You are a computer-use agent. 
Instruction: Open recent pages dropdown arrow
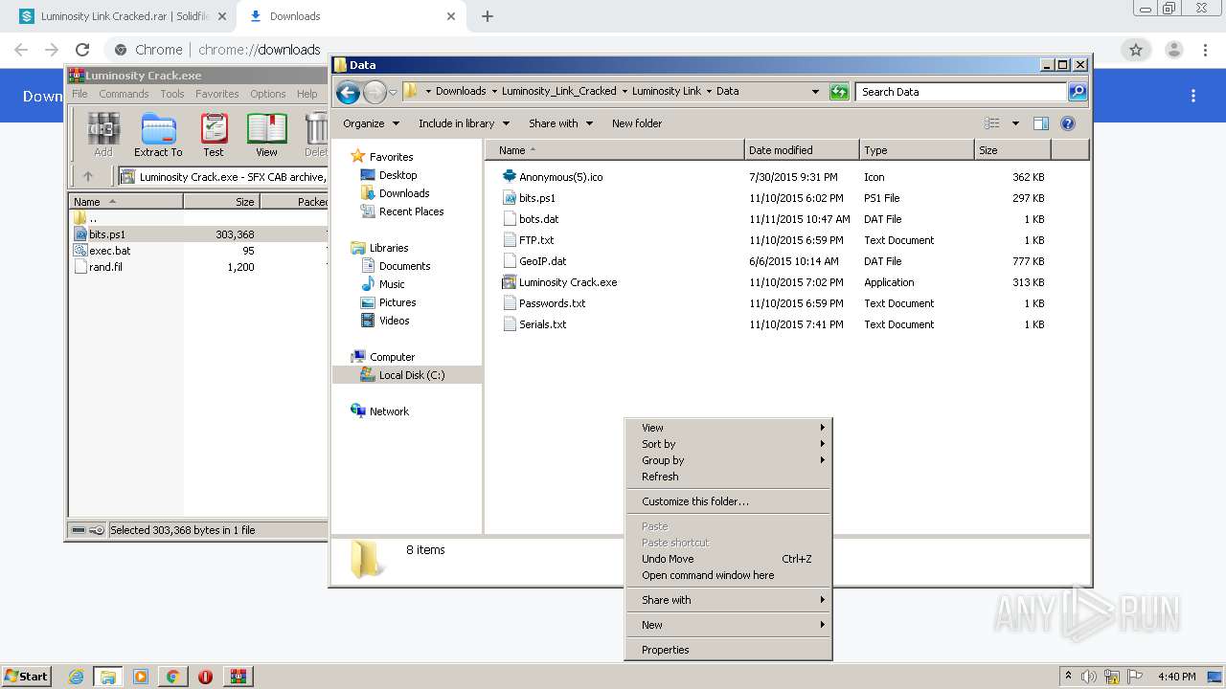pos(393,93)
